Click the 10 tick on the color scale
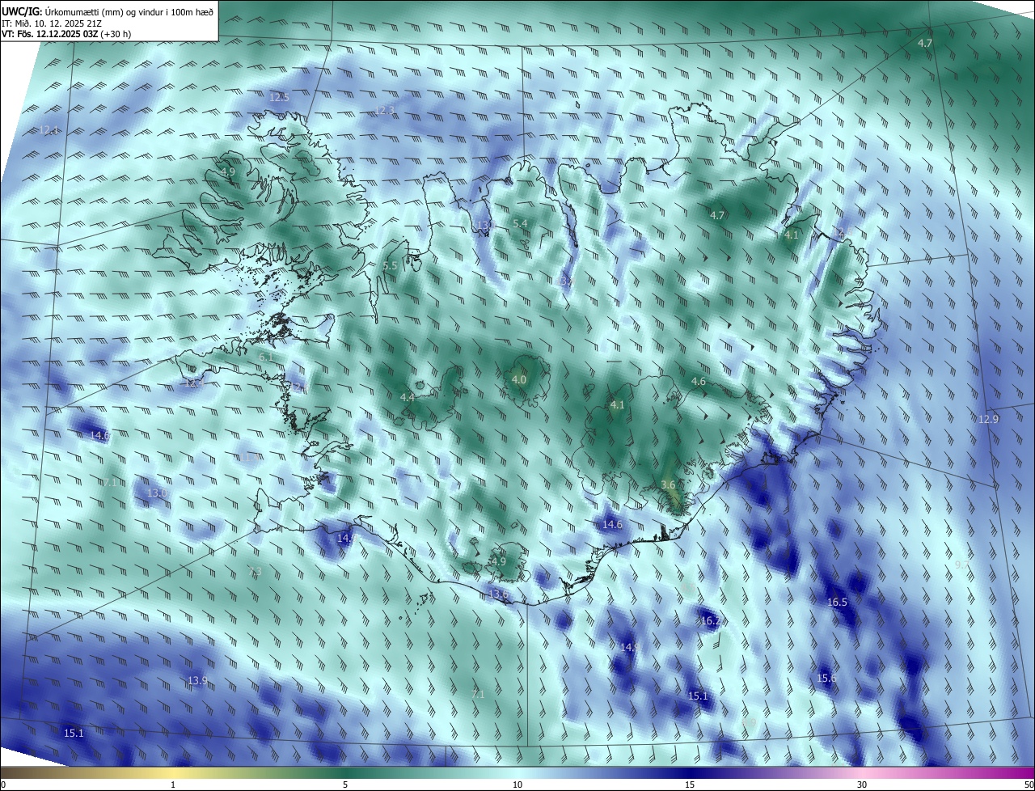Screen dimensions: 1035x791 coord(517,785)
